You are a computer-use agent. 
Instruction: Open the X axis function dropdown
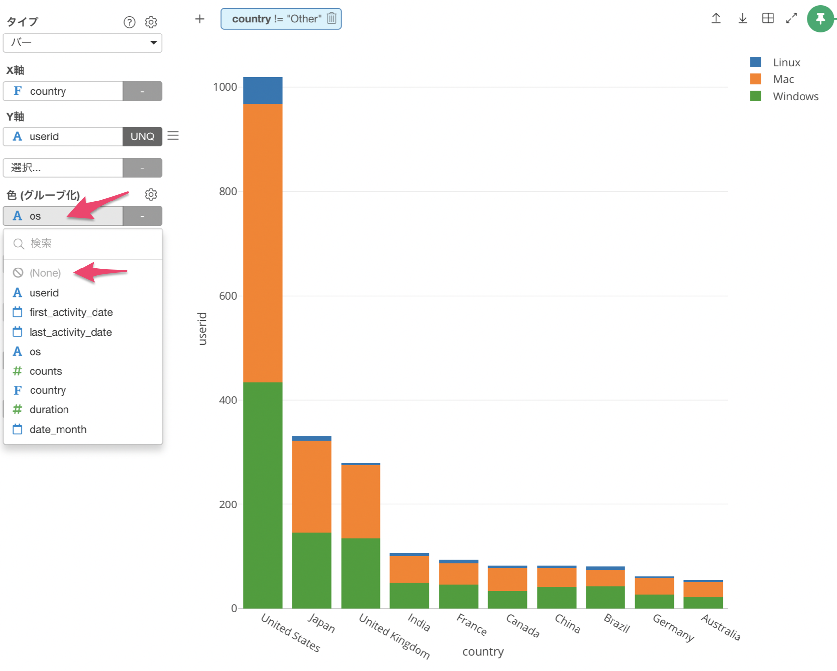coord(142,91)
